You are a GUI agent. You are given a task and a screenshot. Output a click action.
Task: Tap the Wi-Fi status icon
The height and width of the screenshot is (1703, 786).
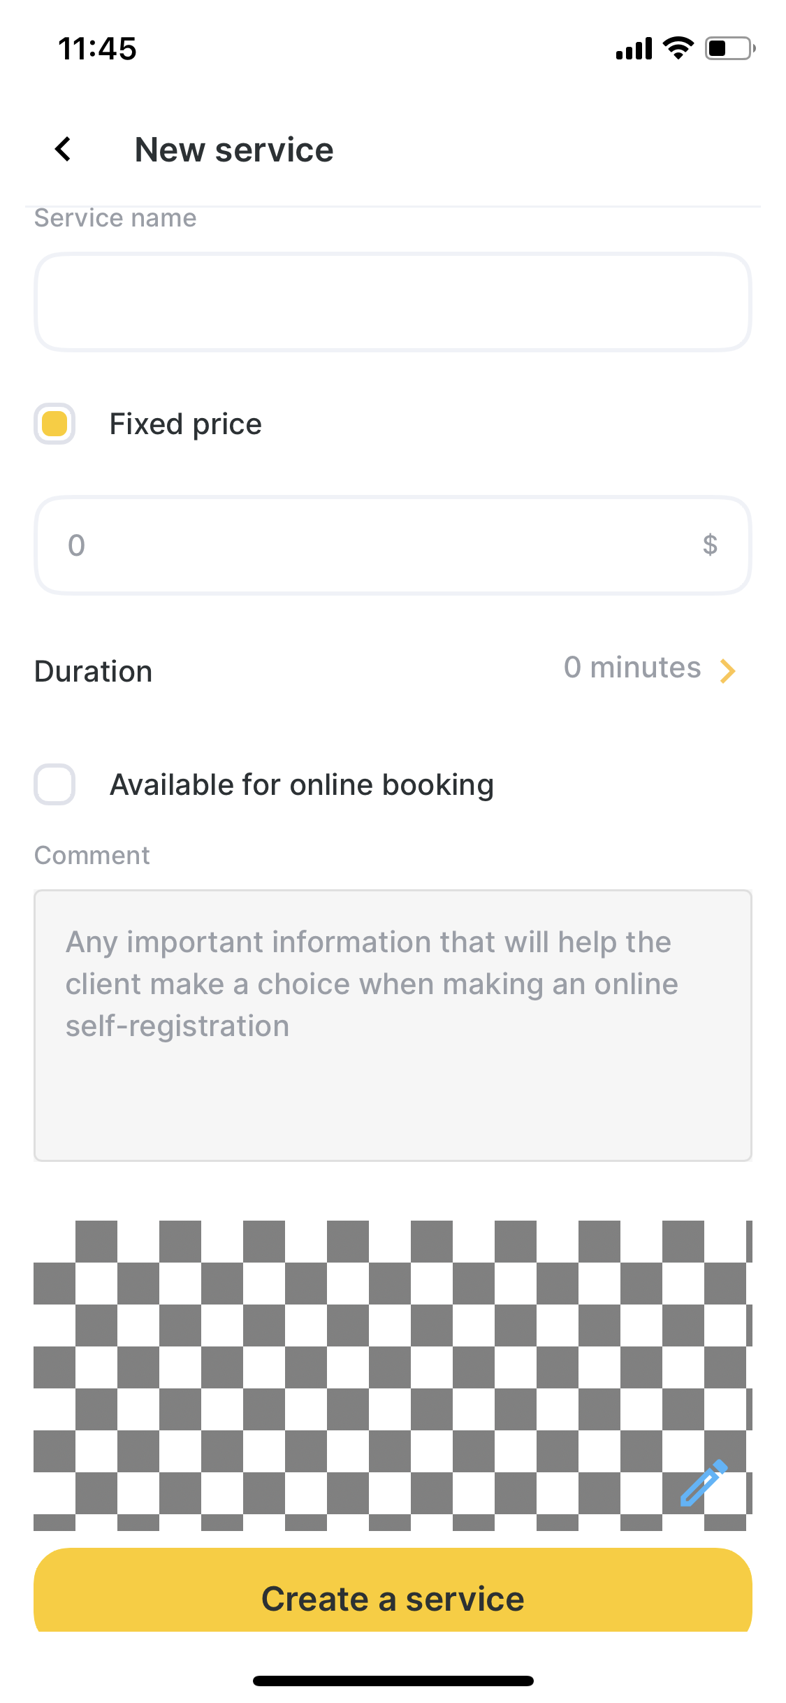tap(678, 48)
